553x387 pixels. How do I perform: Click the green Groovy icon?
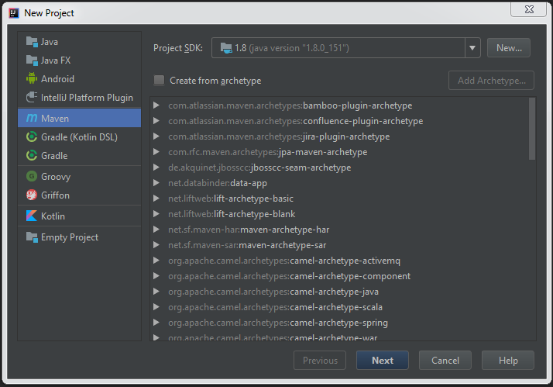[32, 176]
